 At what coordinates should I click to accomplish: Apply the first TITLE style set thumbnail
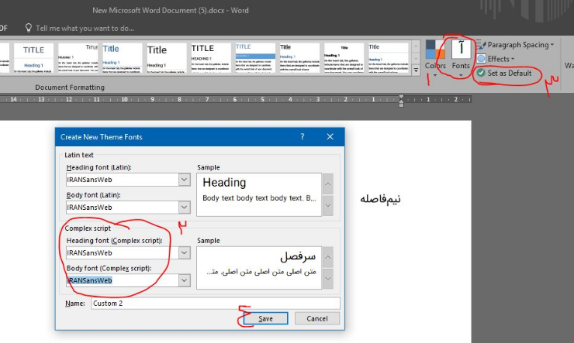pyautogui.click(x=33, y=58)
